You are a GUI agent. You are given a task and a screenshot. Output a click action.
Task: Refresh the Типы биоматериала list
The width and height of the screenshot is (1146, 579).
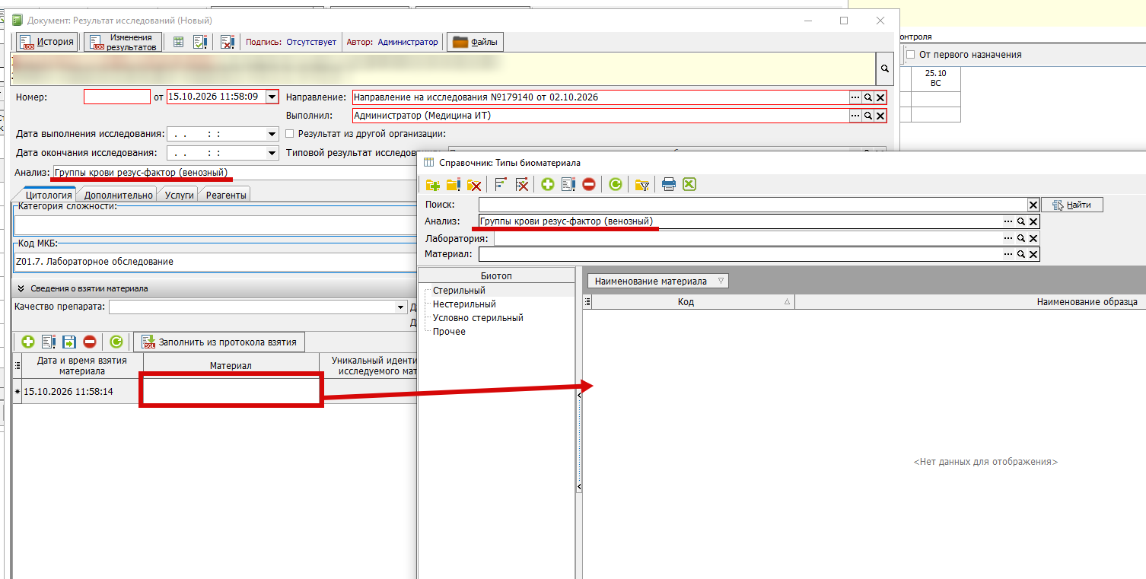pyautogui.click(x=616, y=184)
